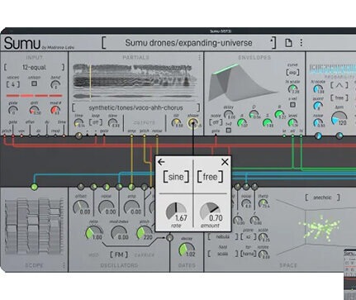The width and height of the screenshot is (356, 300).
Task: Click the envelope release R dial
Action: [279, 114]
